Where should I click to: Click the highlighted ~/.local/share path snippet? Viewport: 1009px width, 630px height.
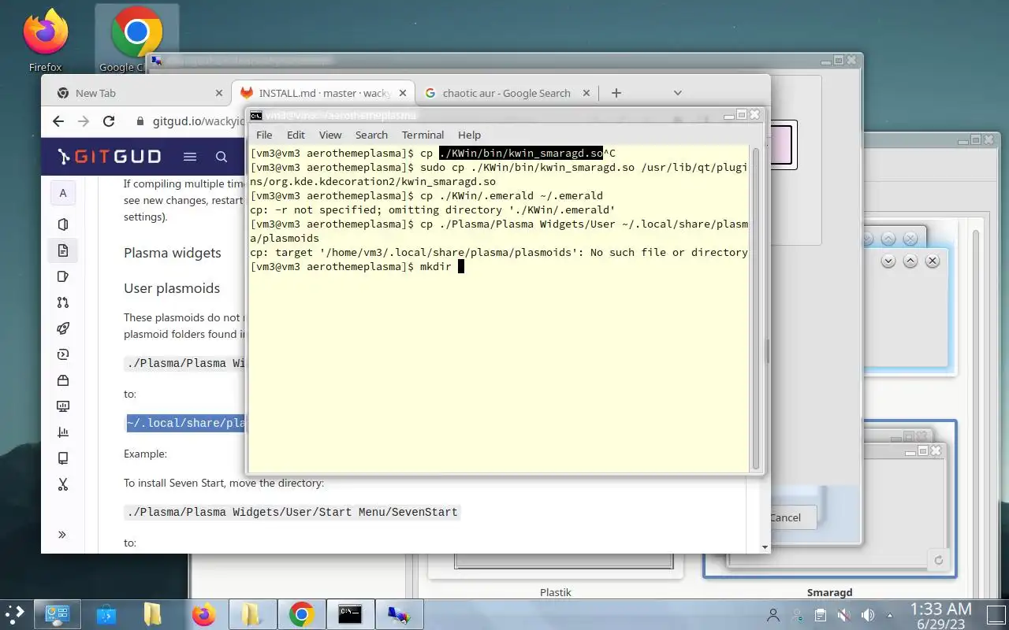186,423
